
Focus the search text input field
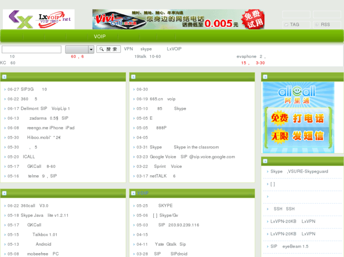click(32, 50)
